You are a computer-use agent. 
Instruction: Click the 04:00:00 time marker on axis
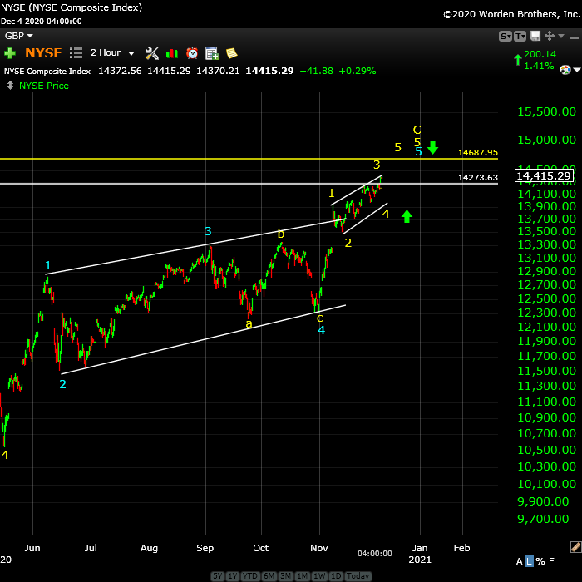coord(374,554)
